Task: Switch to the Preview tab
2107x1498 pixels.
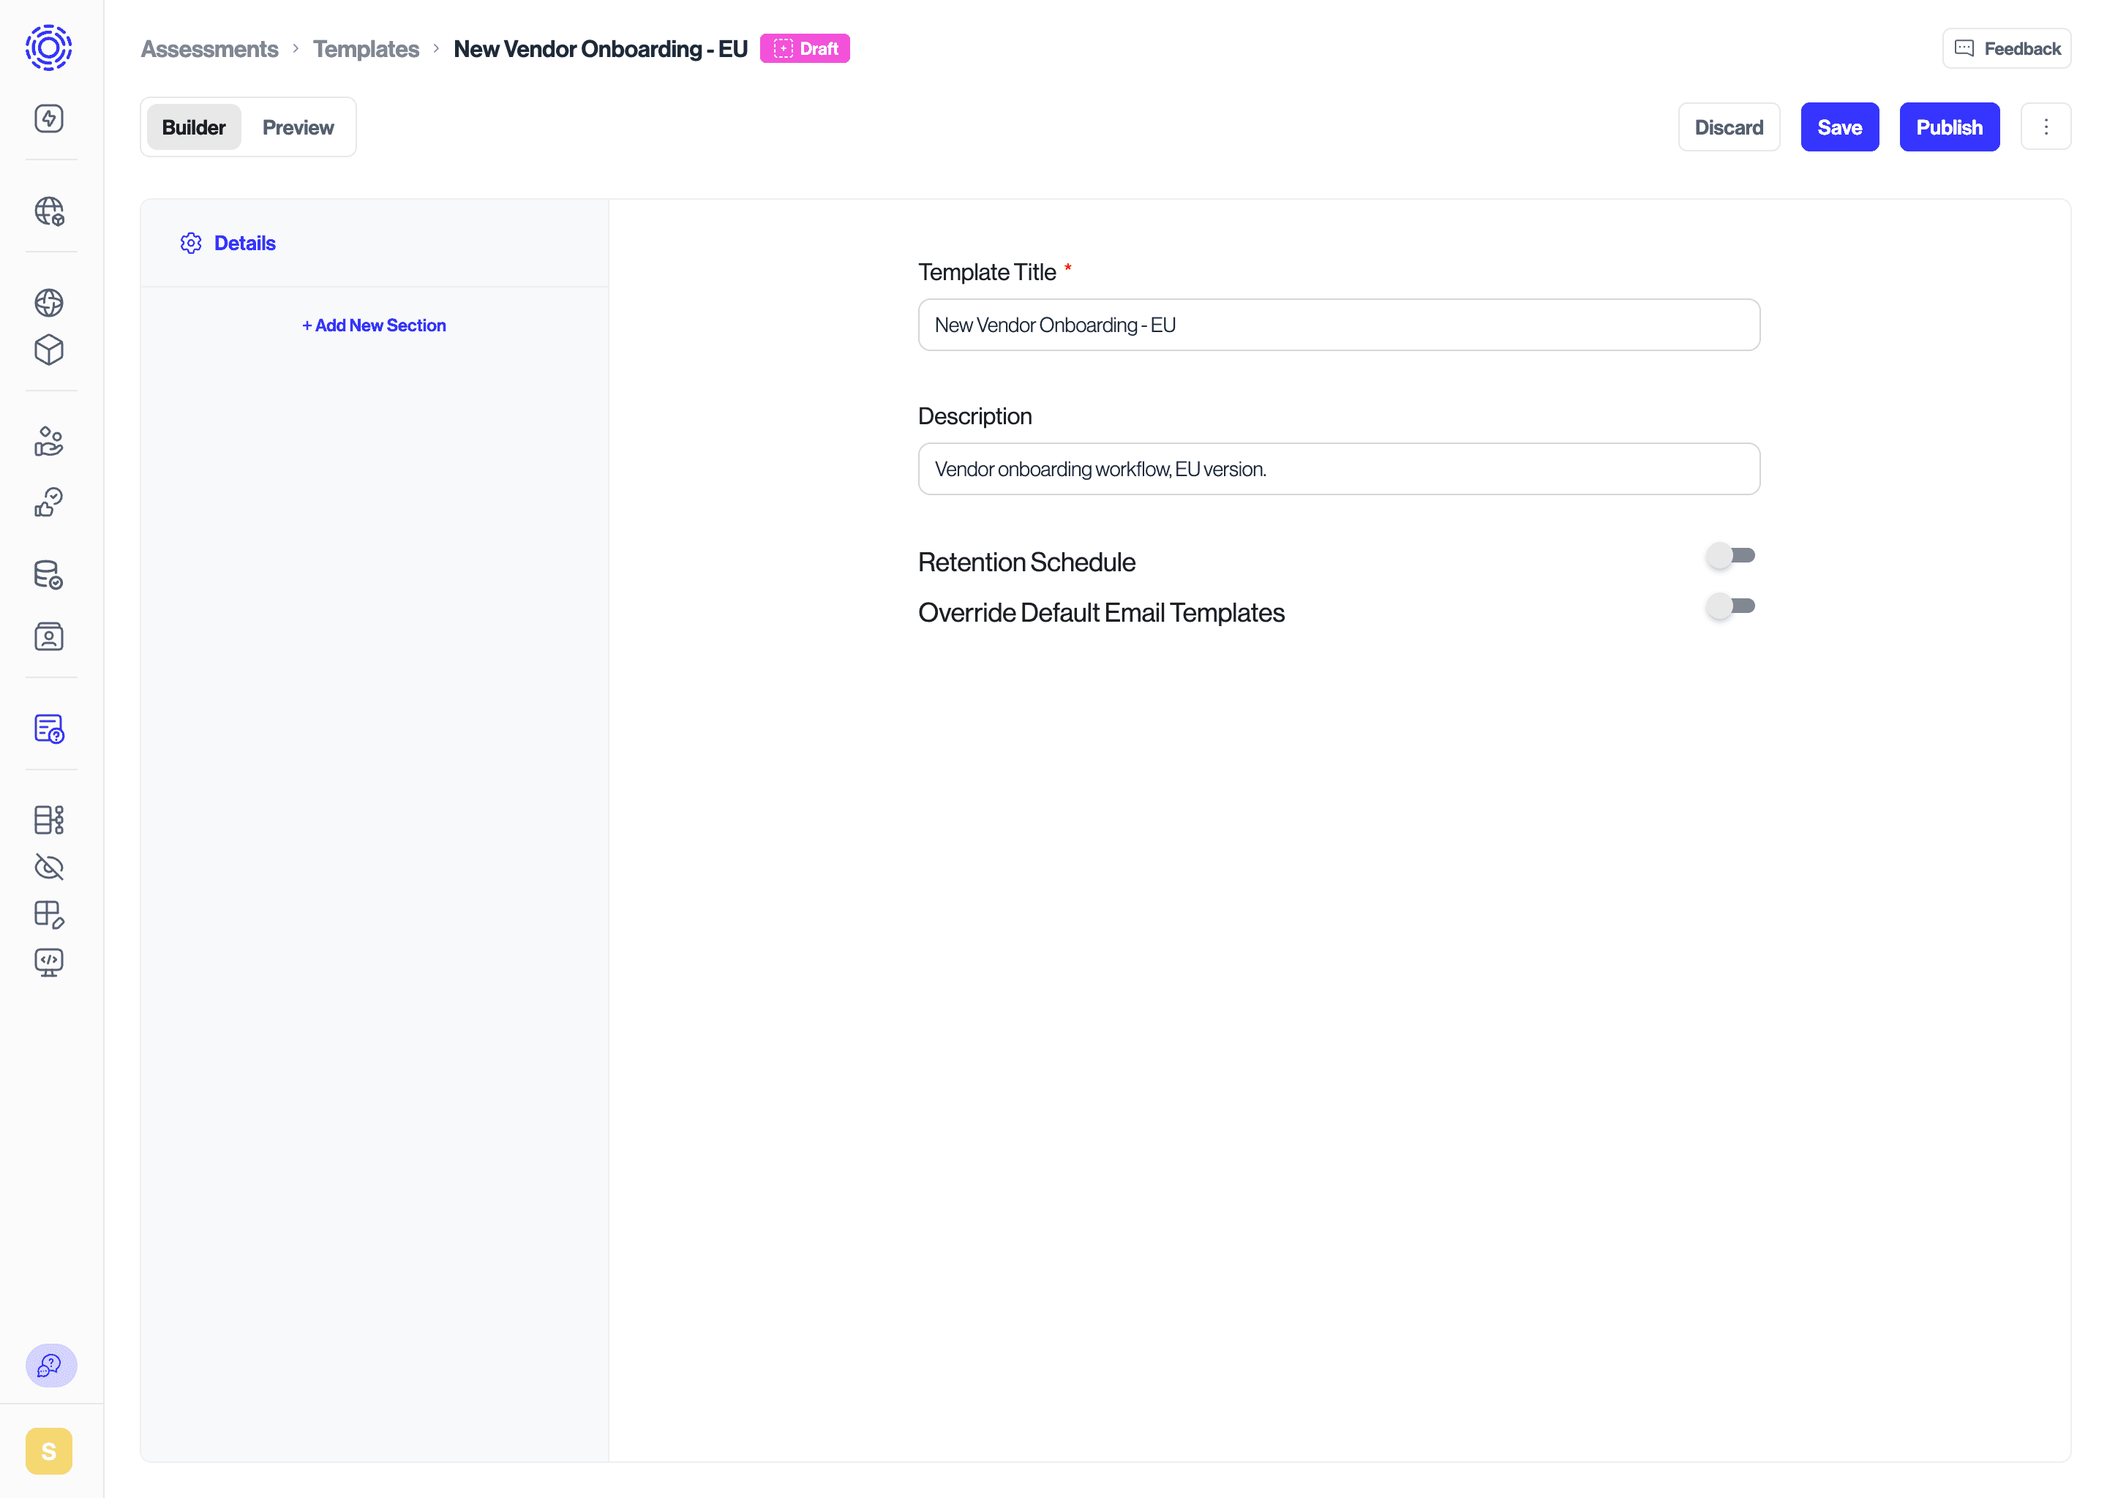Action: [297, 127]
